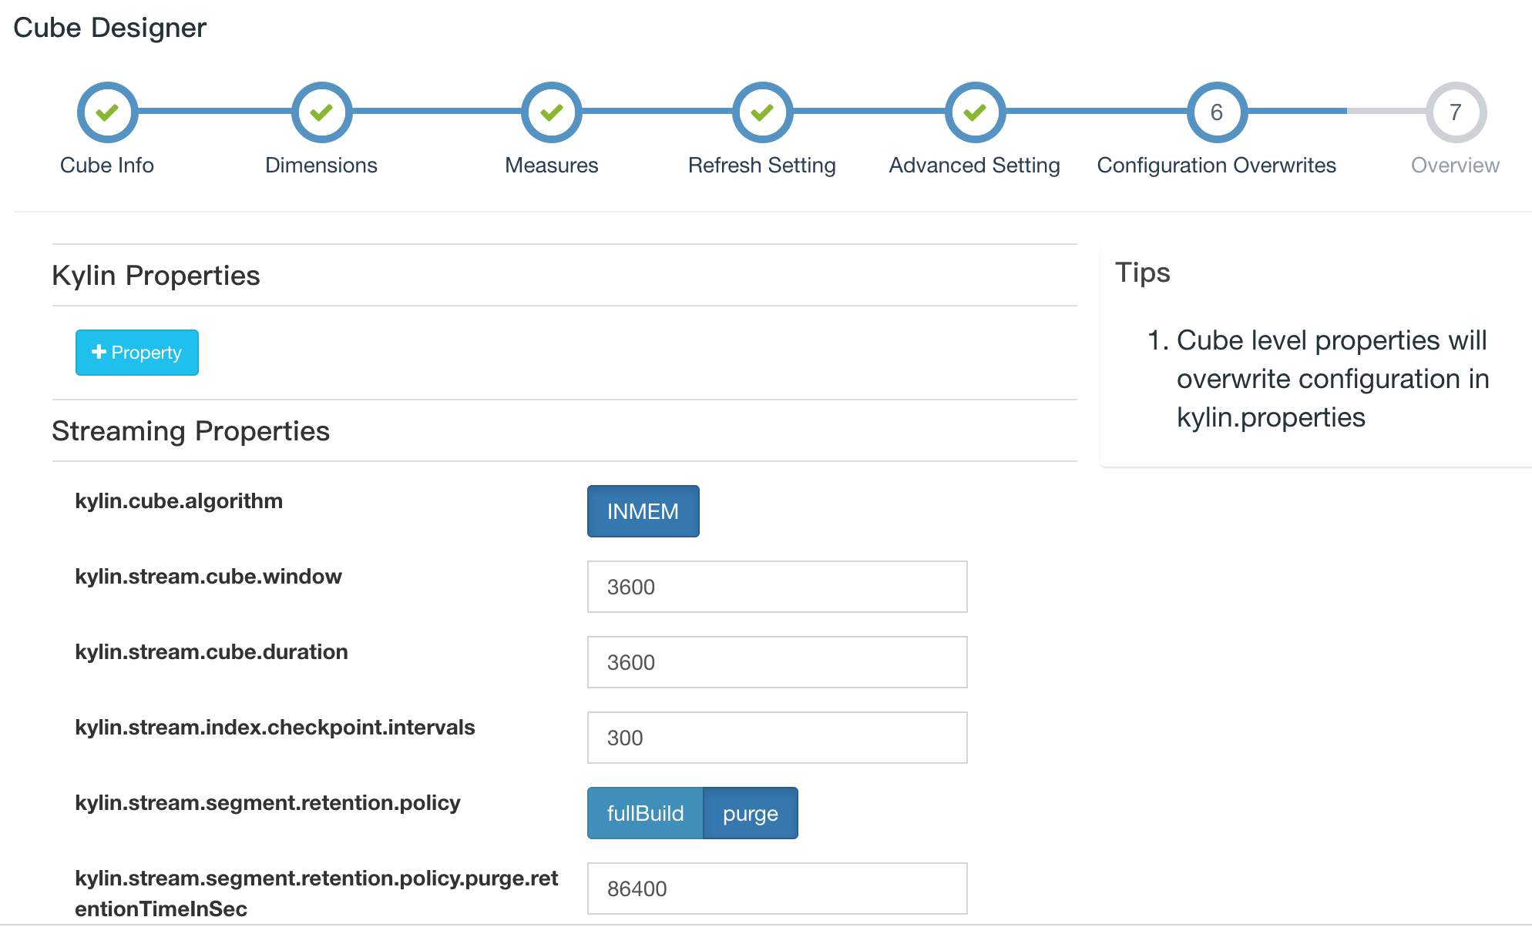Toggle the INMEM algorithm option

coord(643,511)
